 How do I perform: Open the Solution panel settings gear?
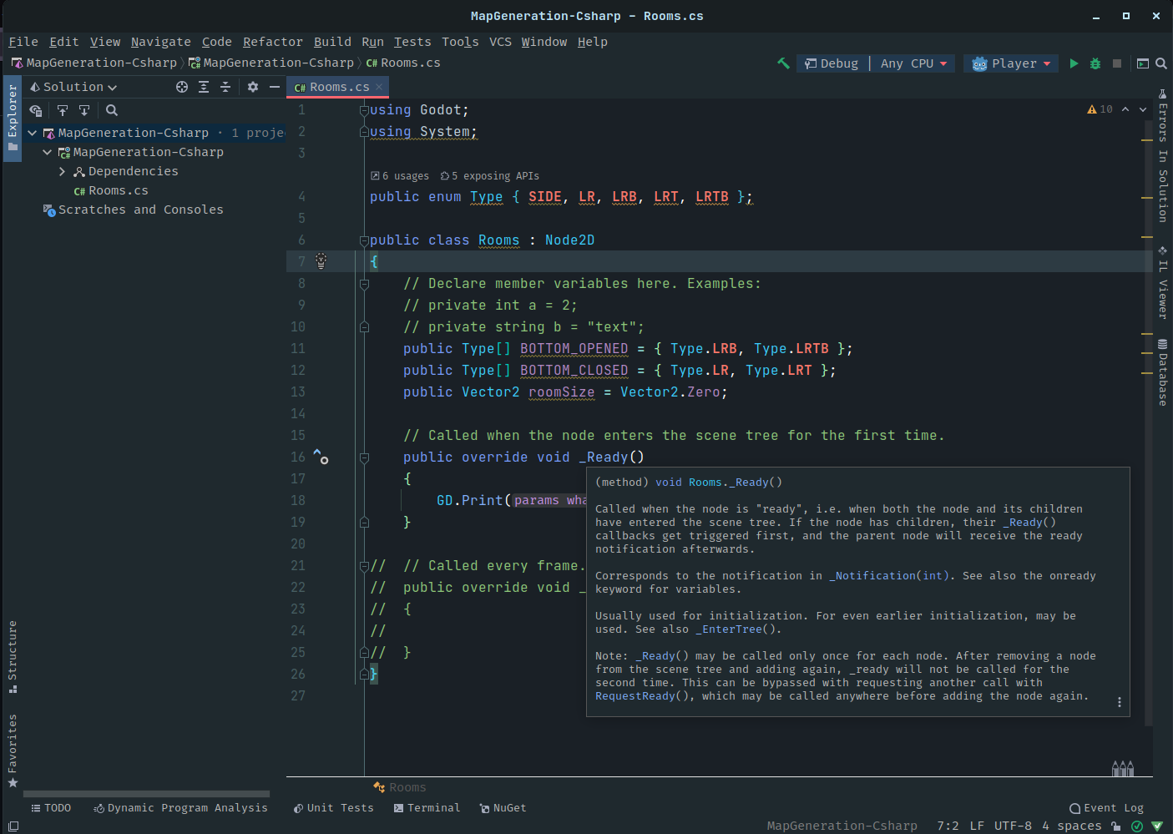click(253, 86)
